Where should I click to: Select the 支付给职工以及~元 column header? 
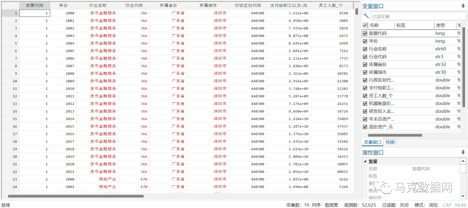pyautogui.click(x=289, y=5)
